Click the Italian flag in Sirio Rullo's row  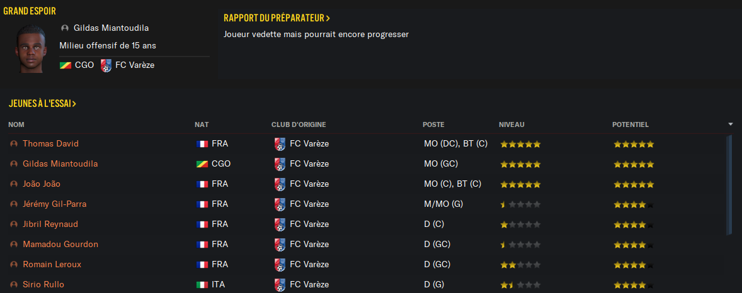(x=202, y=285)
